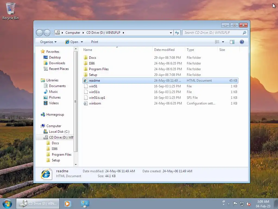Open recent pages dropdown beside Forward button
Viewport: 278px width, 209px height.
point(52,33)
